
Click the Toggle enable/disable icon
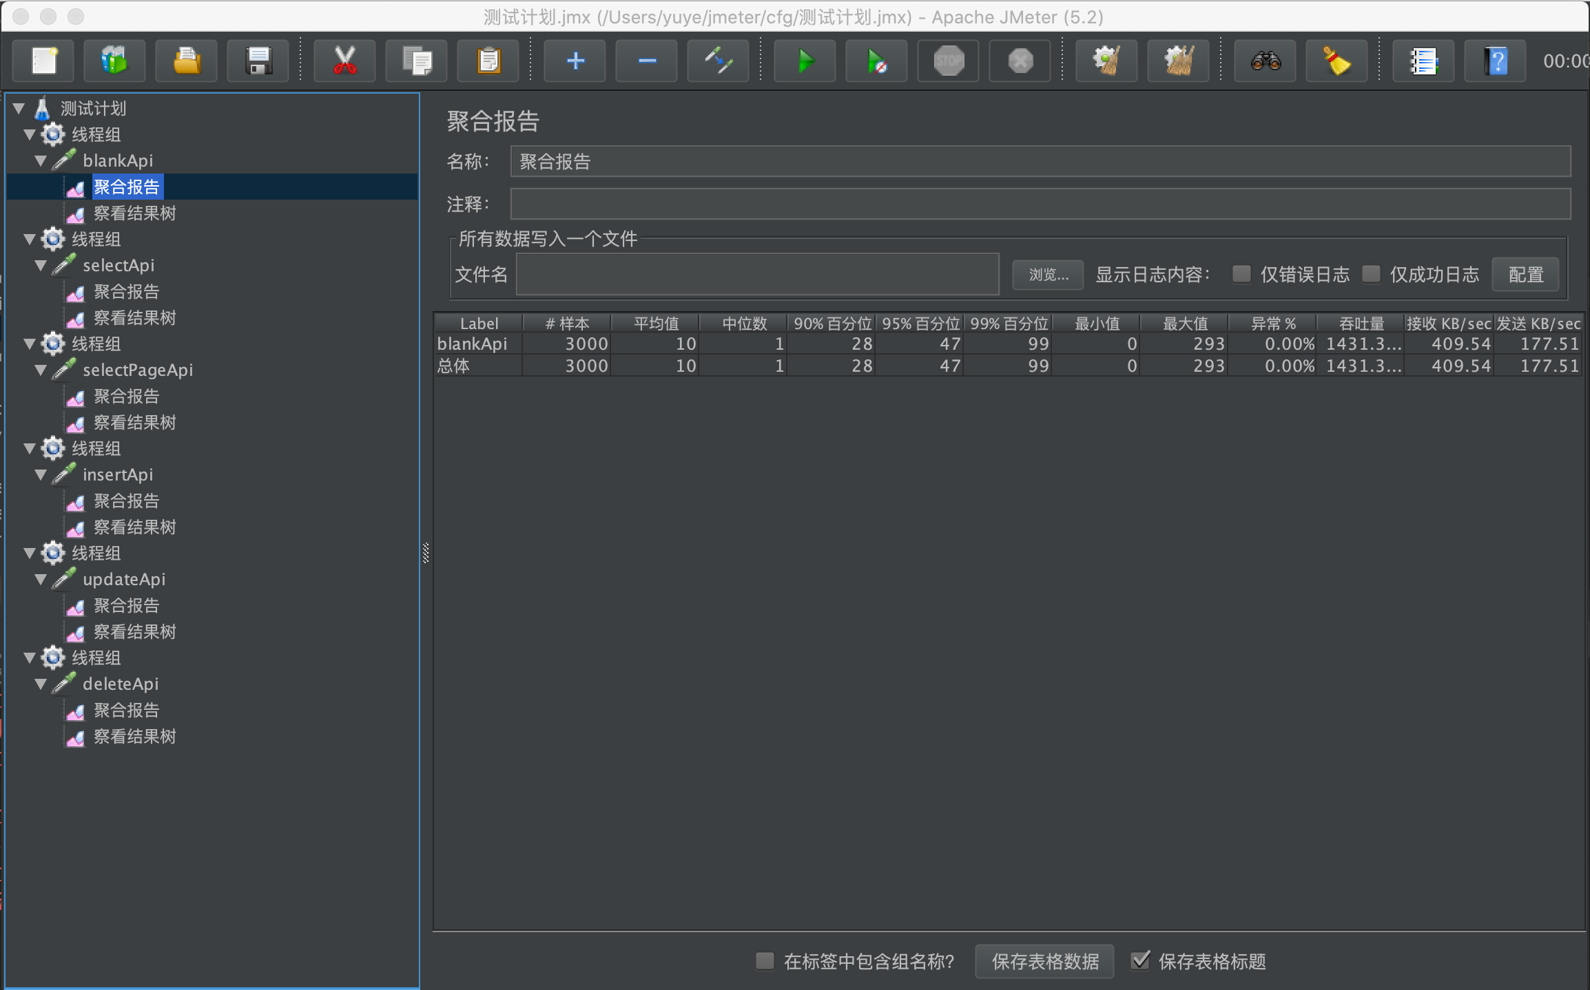[x=719, y=61]
